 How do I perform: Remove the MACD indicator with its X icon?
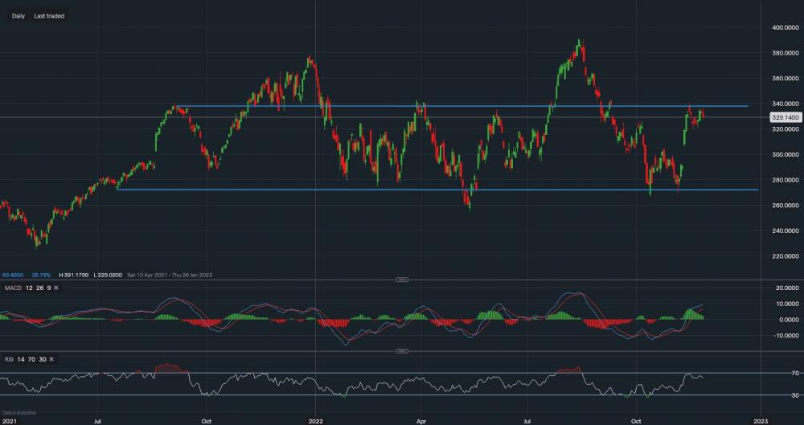click(x=55, y=288)
